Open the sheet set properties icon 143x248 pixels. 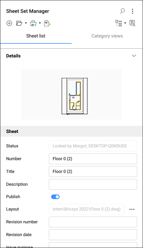click(132, 23)
